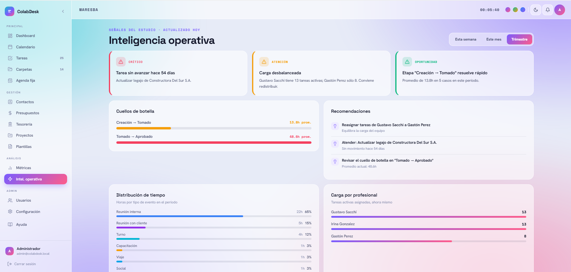Click recommendation Revisar el cuello de botella

(428, 163)
